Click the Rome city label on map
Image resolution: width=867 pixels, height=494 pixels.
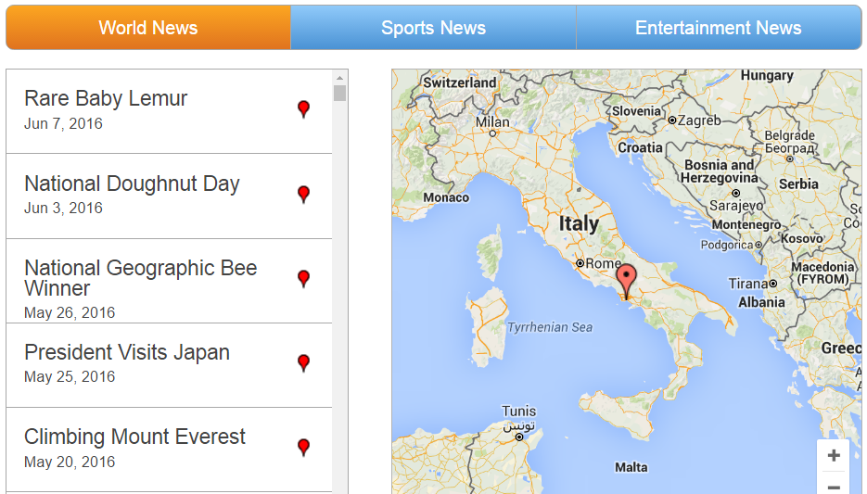pyautogui.click(x=604, y=263)
